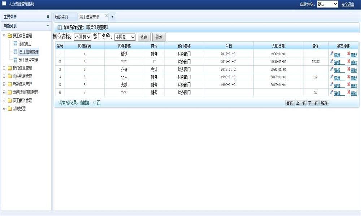Open 员工账号管理 in the tree
Screen dimensions: 361x216
[x=28, y=60]
